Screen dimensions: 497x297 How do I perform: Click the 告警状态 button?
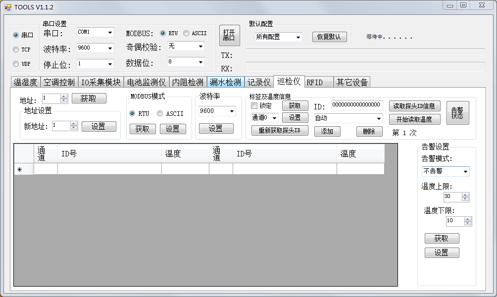457,113
